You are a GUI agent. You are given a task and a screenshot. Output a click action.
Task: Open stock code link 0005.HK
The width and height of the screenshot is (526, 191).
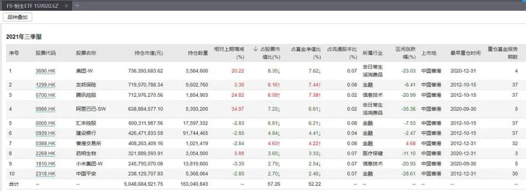click(46, 123)
